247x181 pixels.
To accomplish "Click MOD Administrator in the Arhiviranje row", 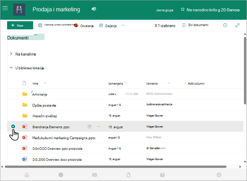I will pyautogui.click(x=160, y=94).
